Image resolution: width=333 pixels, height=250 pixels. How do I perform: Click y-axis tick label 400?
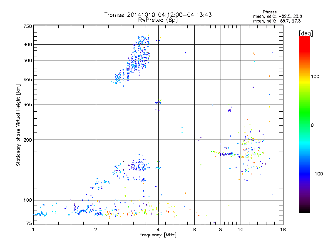27,80
